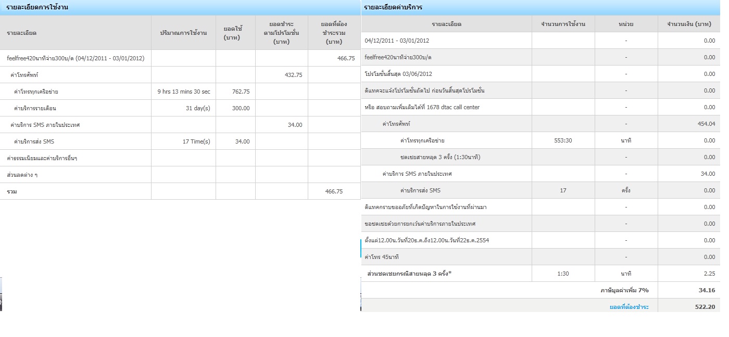The image size is (729, 337).
Task: Select "feelfree420นาทีจ่าย300บ/ด" in the service charge table
Action: click(x=398, y=57)
